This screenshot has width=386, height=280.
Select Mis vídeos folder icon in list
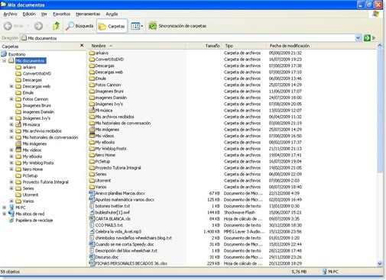point(92,136)
